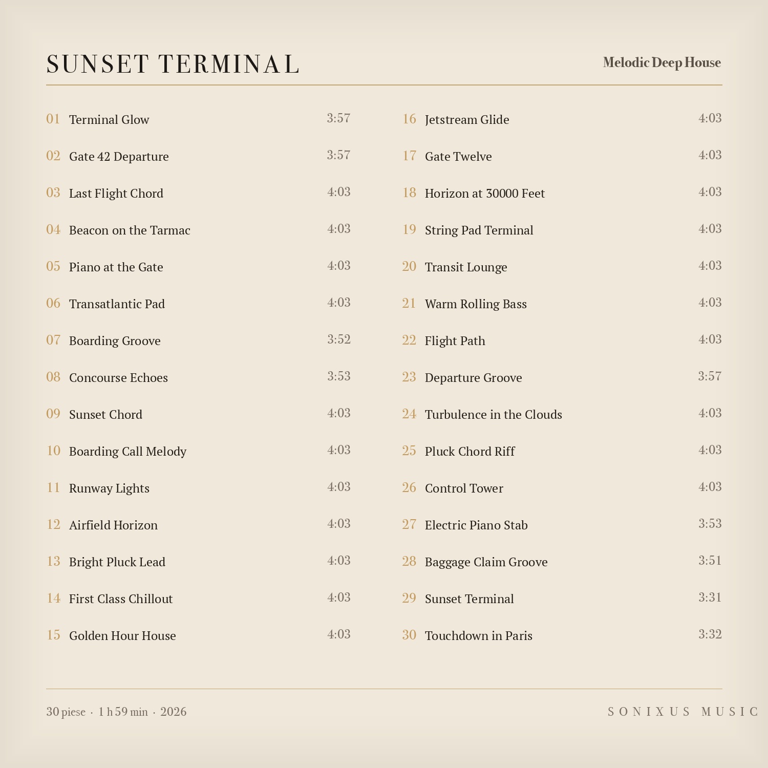Select the track Gate 42 Departure

119,156
